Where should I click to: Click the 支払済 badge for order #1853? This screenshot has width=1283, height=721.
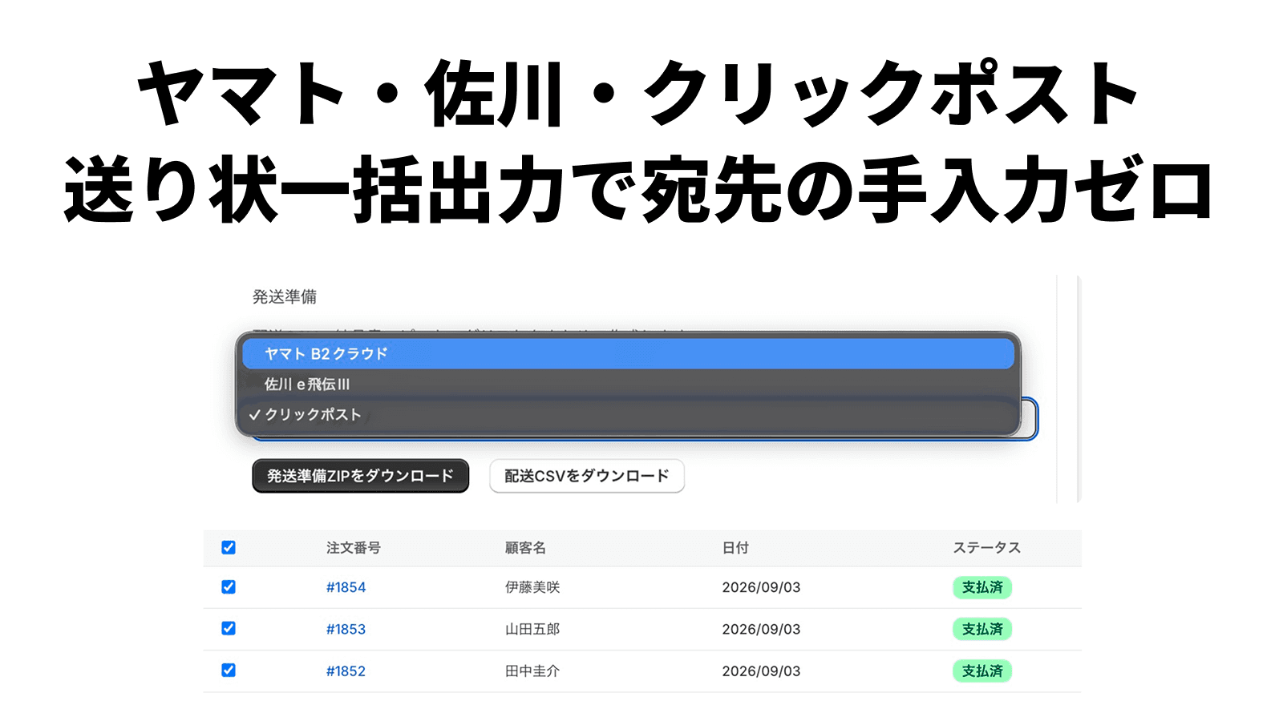(x=982, y=629)
